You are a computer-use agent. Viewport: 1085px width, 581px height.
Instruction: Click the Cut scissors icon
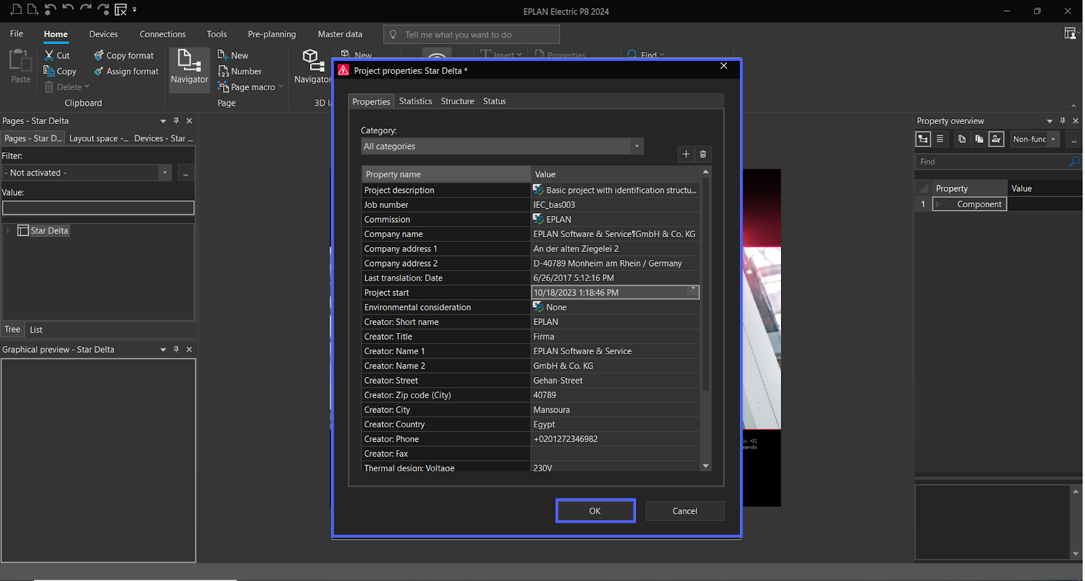[x=49, y=56]
